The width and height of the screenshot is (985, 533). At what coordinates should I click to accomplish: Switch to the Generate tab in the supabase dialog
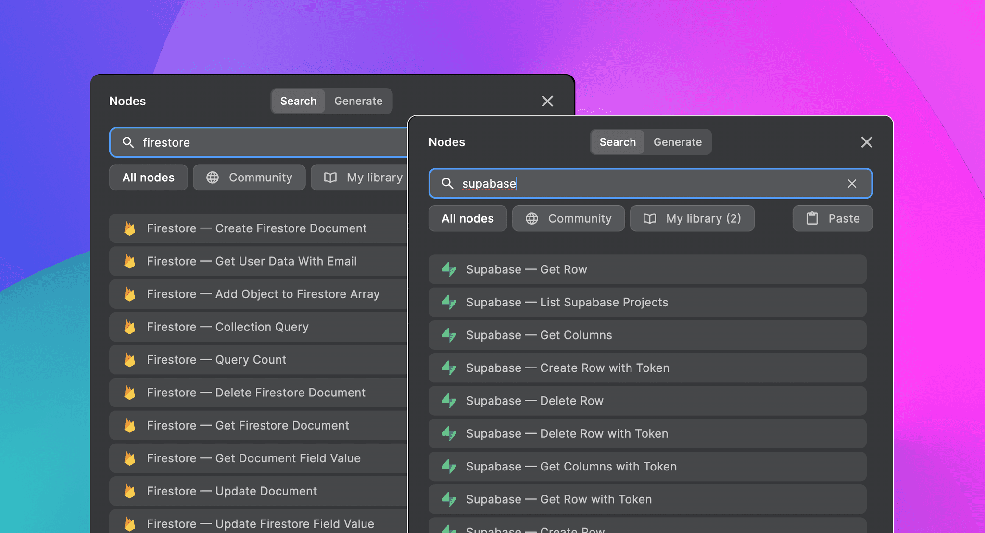[x=678, y=142]
